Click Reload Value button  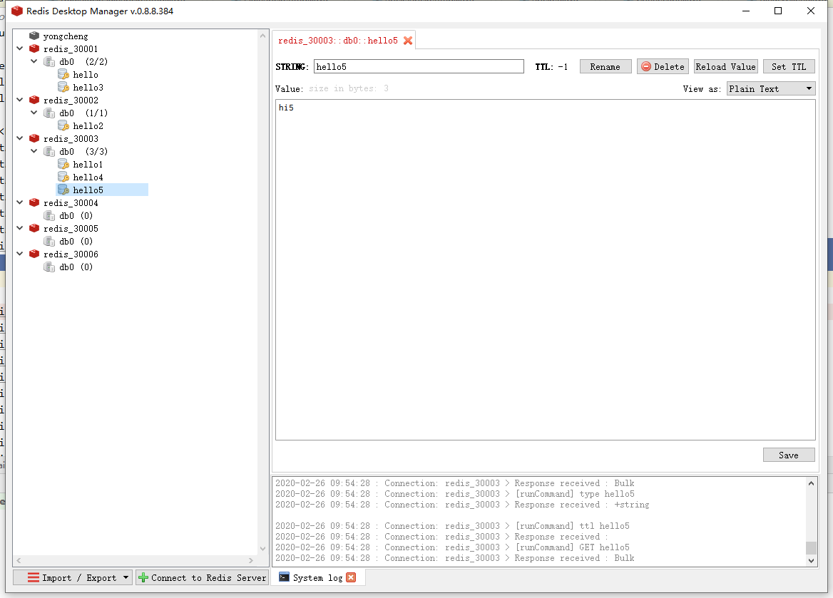click(x=725, y=66)
